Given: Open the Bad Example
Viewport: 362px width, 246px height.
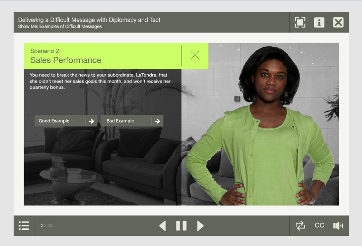Looking at the screenshot, I should pyautogui.click(x=121, y=121).
